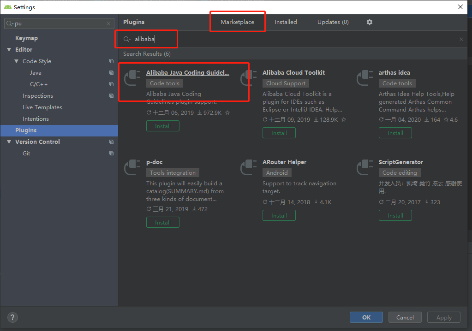472x331 pixels.
Task: Open the ARouter Helper plugin title
Action: (x=285, y=162)
